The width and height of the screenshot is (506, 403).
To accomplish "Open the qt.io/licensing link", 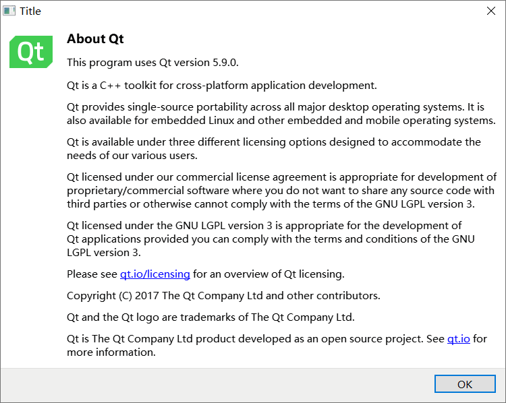I will 155,274.
